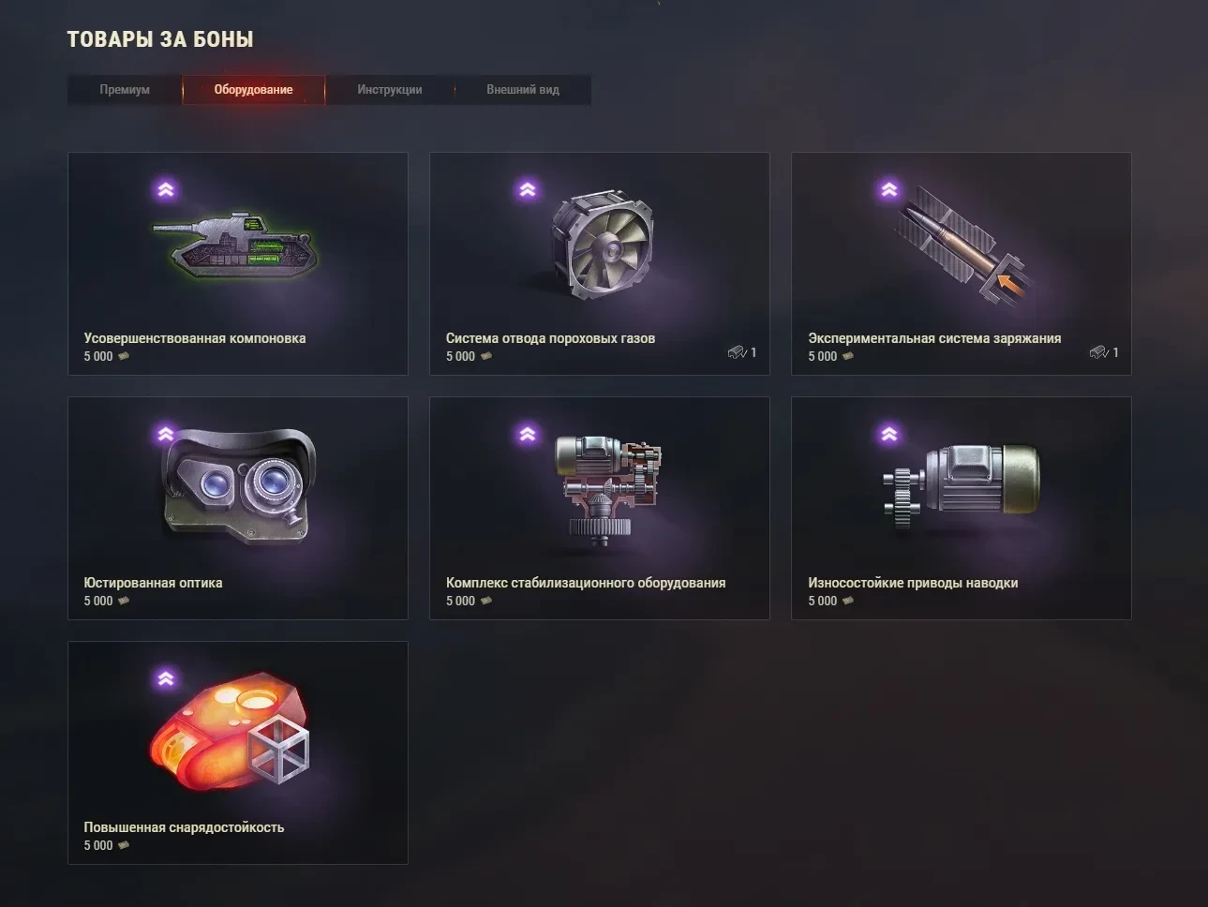Open Комплекс стабилизационного оборудования title
The image size is (1208, 907).
[586, 583]
